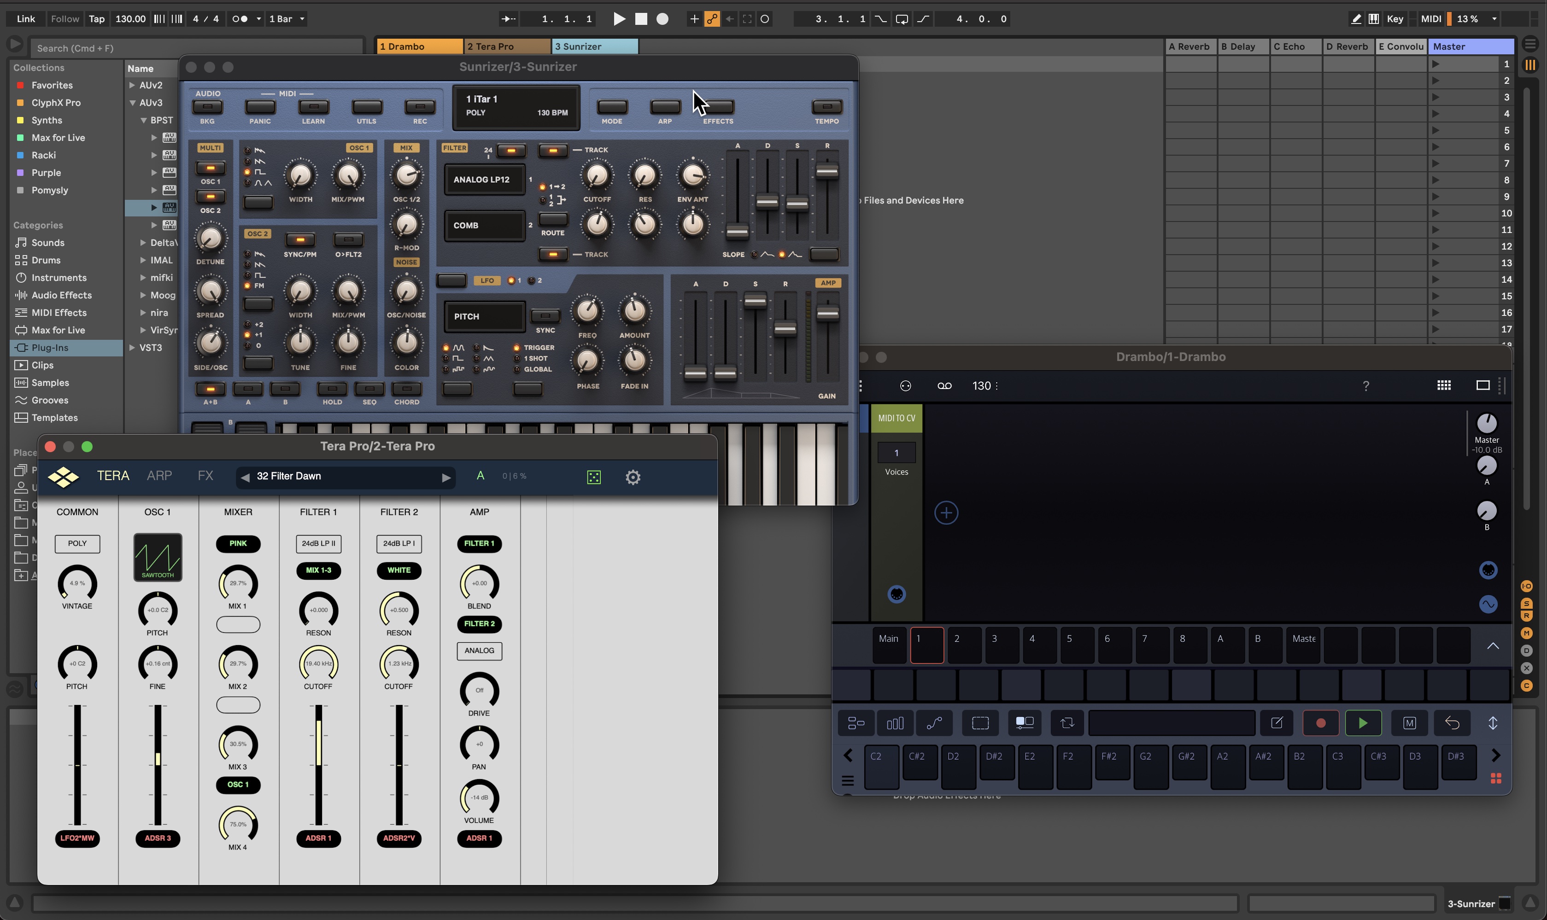Arm the Arrangement Record button
The image size is (1547, 920).
pos(662,18)
